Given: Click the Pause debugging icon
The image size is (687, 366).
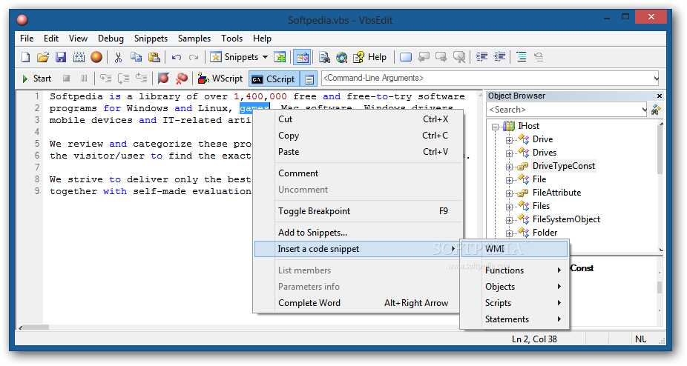Looking at the screenshot, I should pyautogui.click(x=84, y=79).
